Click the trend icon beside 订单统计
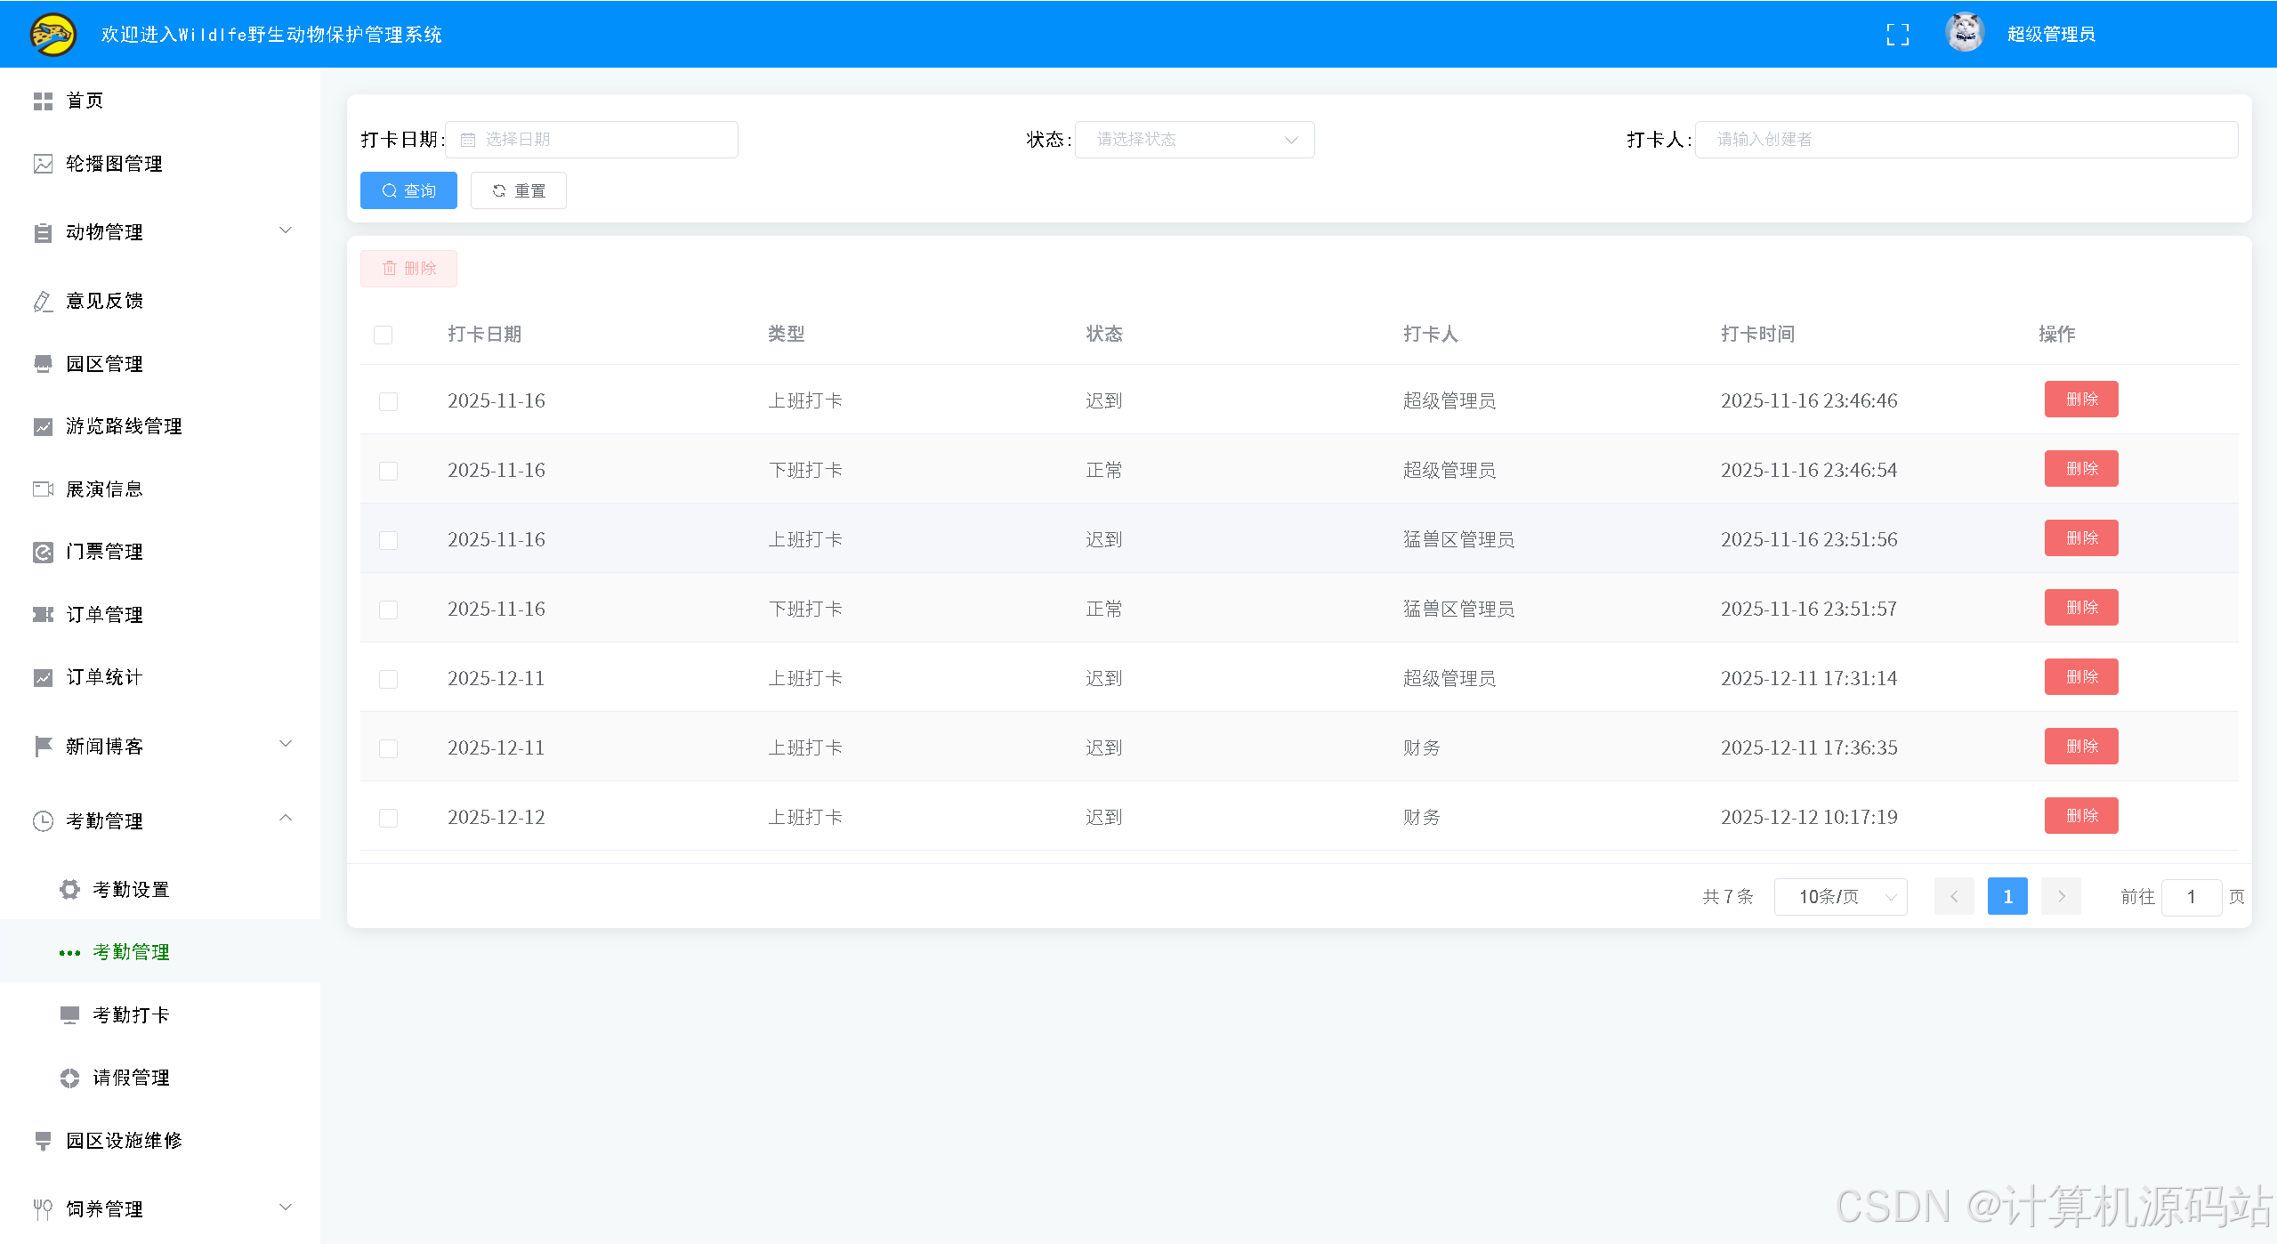2277x1244 pixels. 43,678
